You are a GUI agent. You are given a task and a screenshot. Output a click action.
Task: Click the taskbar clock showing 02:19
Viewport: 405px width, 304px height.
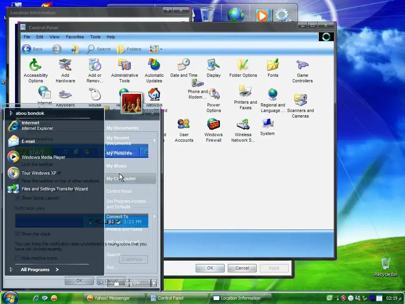(x=394, y=298)
